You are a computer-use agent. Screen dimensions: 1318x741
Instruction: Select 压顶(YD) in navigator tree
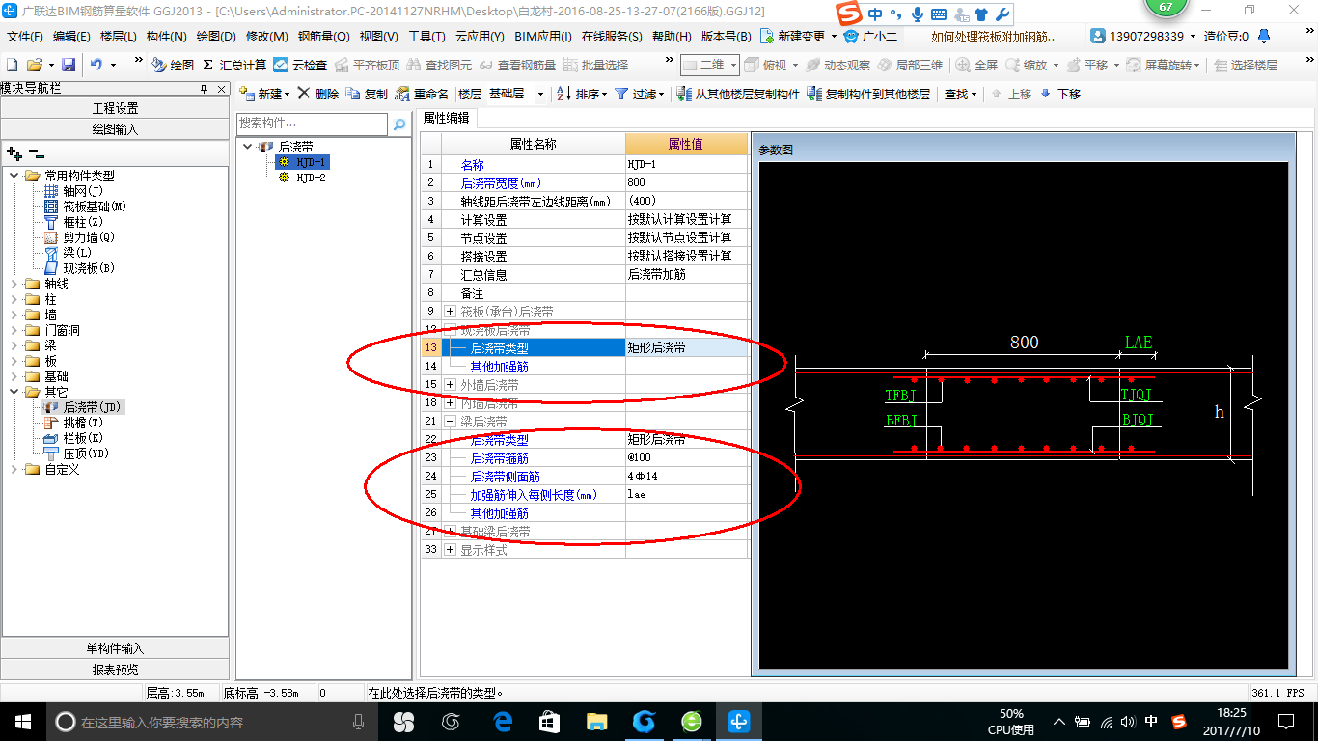click(75, 453)
